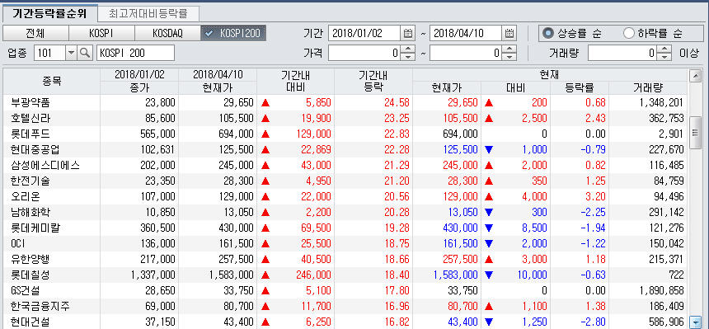
Task: Select the 호텔신라 row
Action: tap(345, 119)
